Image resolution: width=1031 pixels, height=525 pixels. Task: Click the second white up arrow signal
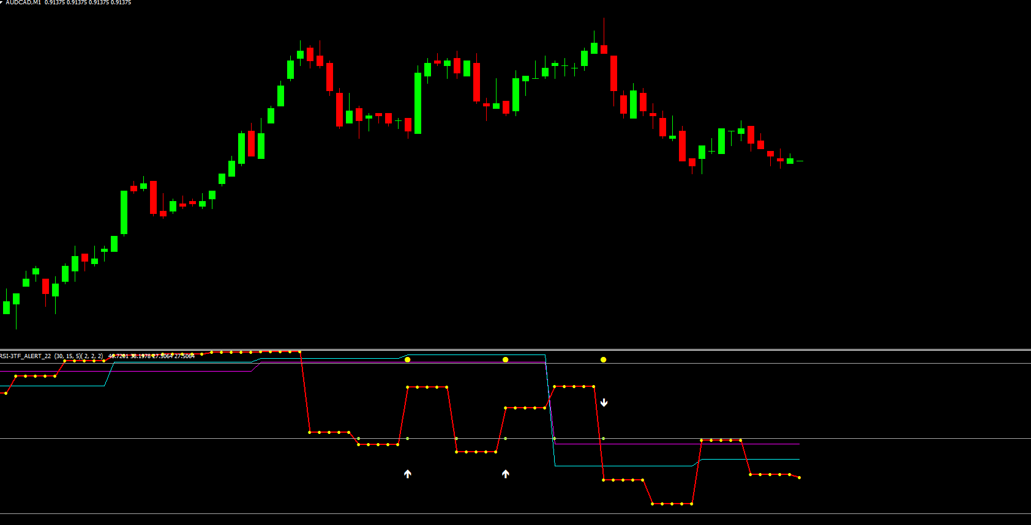click(506, 474)
